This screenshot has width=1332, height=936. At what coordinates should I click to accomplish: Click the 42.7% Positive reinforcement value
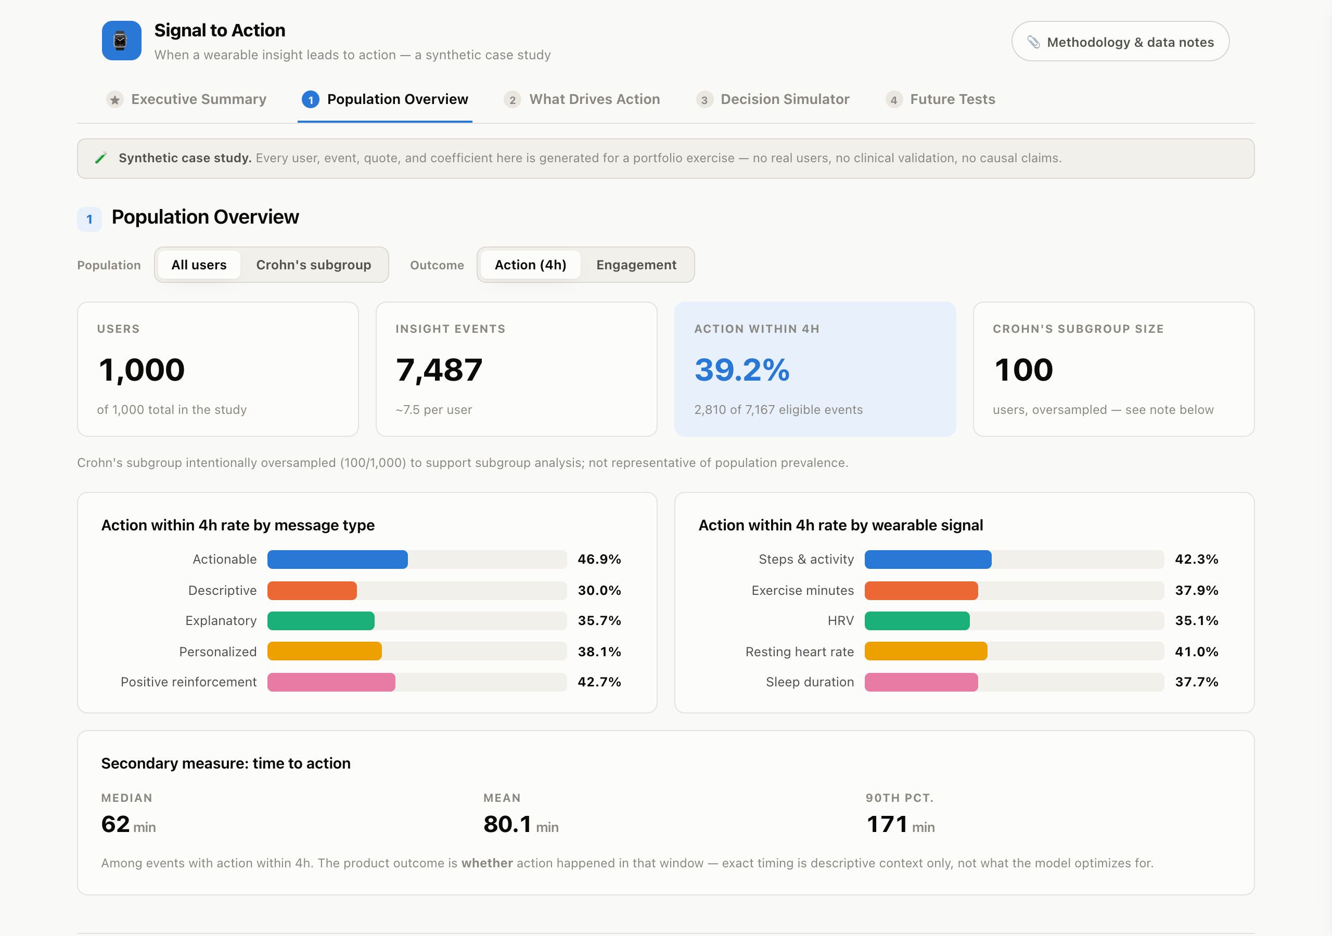tap(599, 682)
